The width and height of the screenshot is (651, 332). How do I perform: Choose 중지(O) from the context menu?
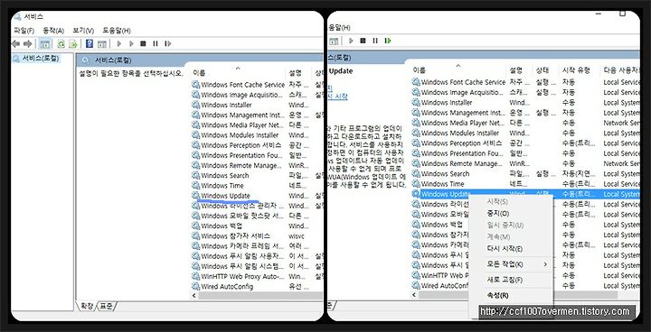tap(498, 214)
